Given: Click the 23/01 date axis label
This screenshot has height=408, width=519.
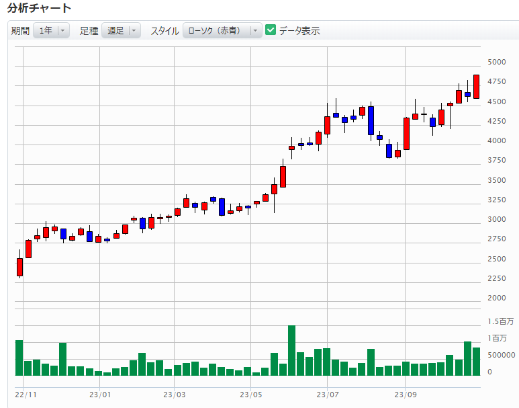Looking at the screenshot, I should tap(99, 395).
